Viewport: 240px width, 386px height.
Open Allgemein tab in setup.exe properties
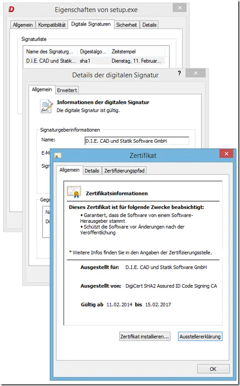tap(23, 25)
